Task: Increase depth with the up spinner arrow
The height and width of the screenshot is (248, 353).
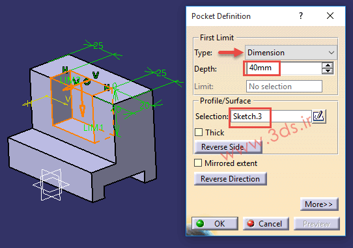Action: pos(328,66)
